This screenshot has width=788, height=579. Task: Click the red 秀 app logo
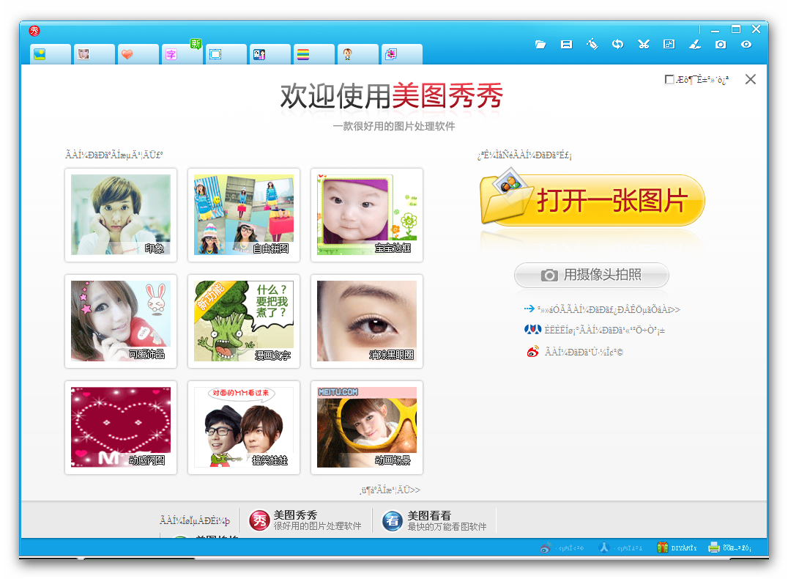click(x=34, y=31)
